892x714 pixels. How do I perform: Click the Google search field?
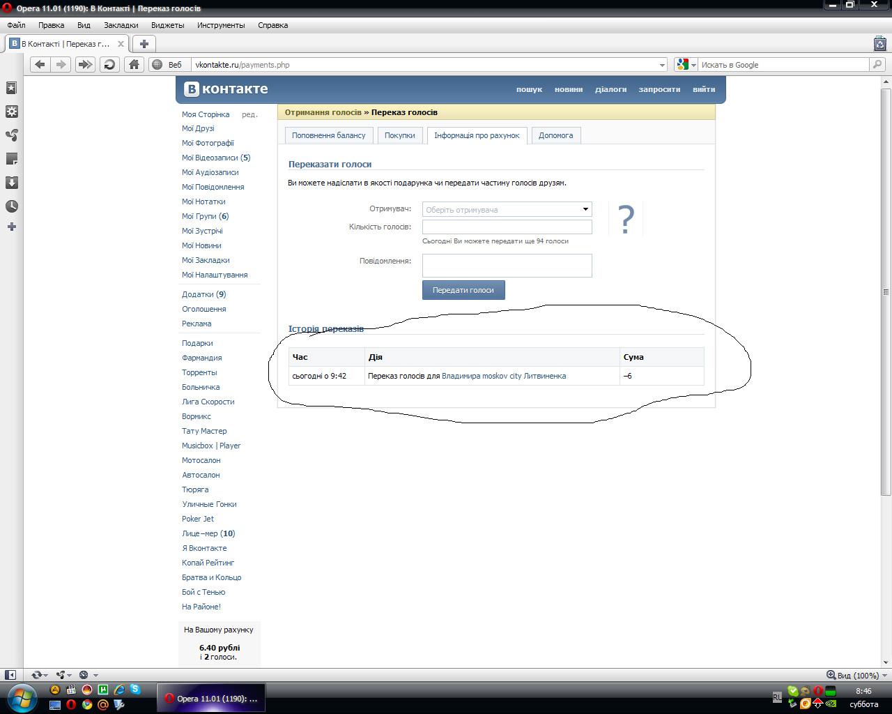click(x=784, y=65)
